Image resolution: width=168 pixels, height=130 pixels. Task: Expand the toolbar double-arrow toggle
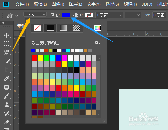3,23
